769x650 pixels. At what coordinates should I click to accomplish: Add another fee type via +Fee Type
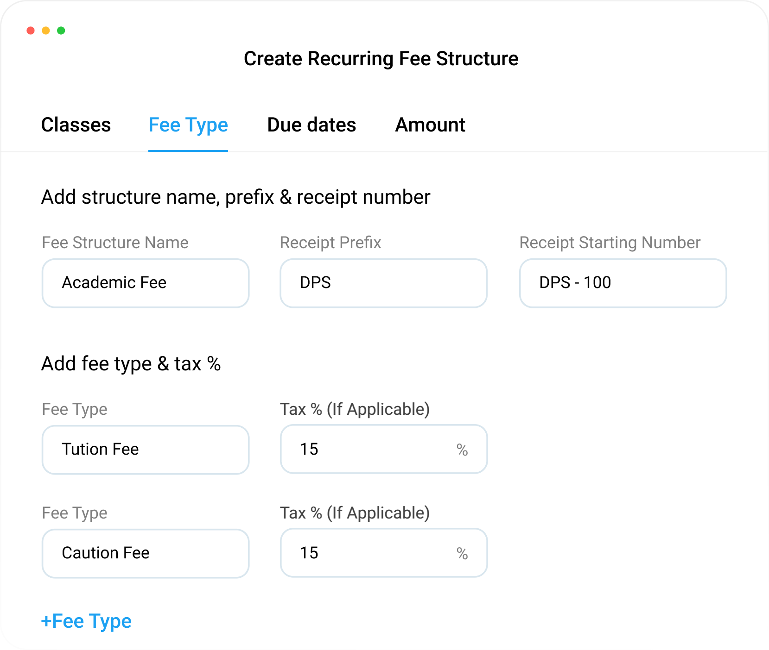click(x=87, y=621)
